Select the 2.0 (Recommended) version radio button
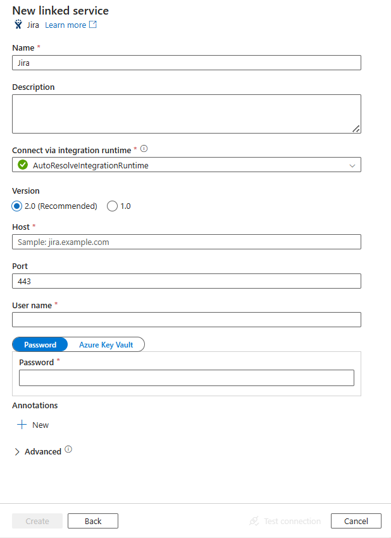Image resolution: width=391 pixels, height=538 pixels. point(16,206)
